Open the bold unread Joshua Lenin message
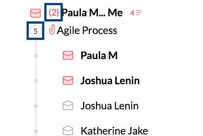 (x=110, y=81)
